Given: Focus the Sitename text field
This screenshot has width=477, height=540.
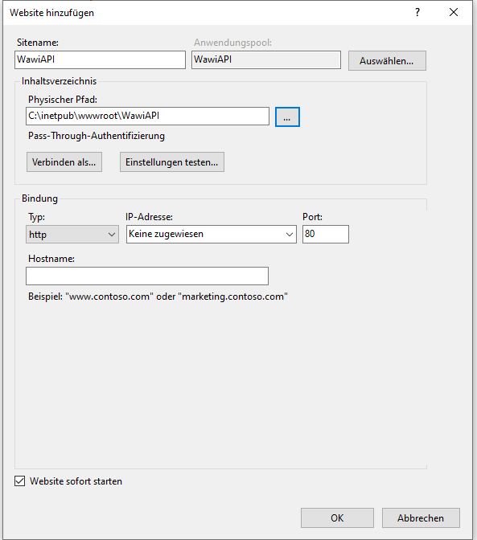Looking at the screenshot, I should pos(101,60).
